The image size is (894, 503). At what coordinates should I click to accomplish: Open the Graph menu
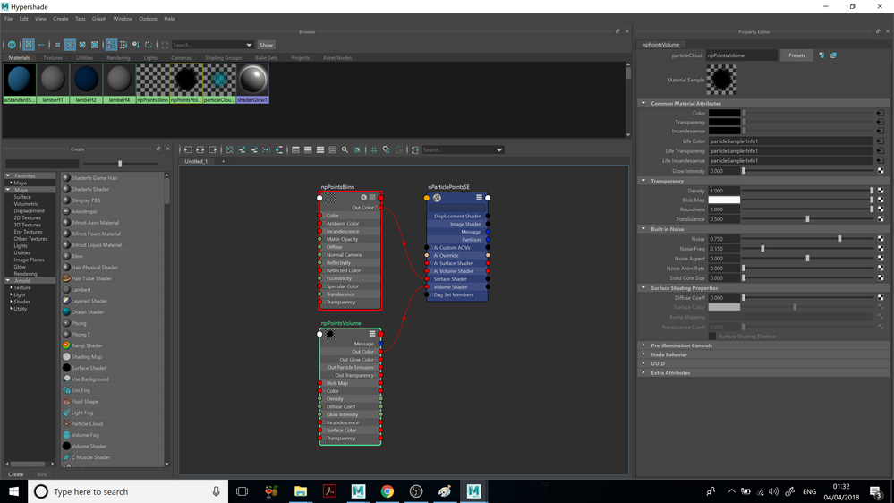[99, 19]
